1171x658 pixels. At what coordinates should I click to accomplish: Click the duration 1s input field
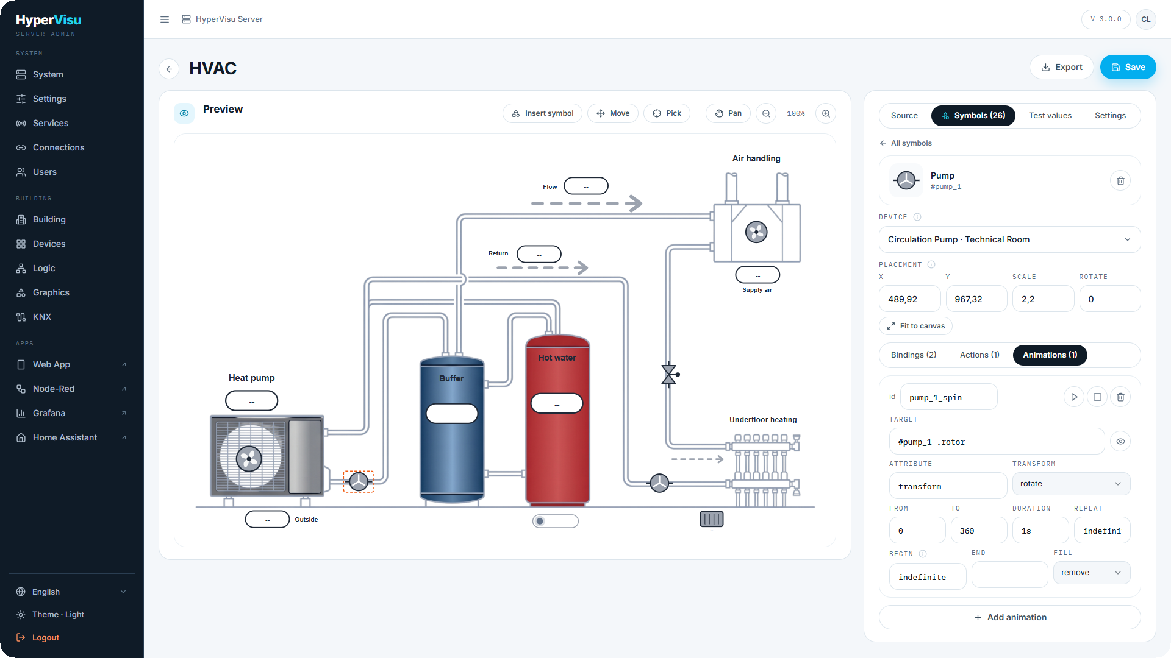click(x=1040, y=531)
